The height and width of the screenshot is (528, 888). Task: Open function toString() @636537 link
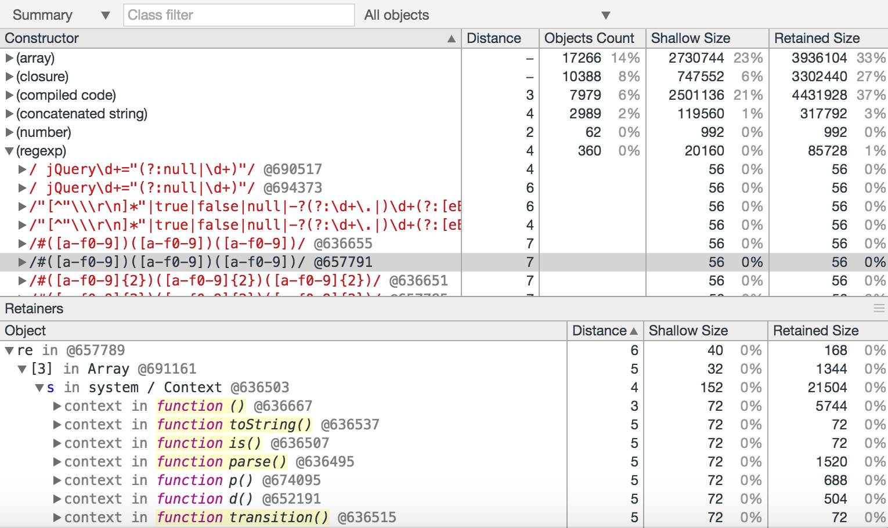(234, 425)
